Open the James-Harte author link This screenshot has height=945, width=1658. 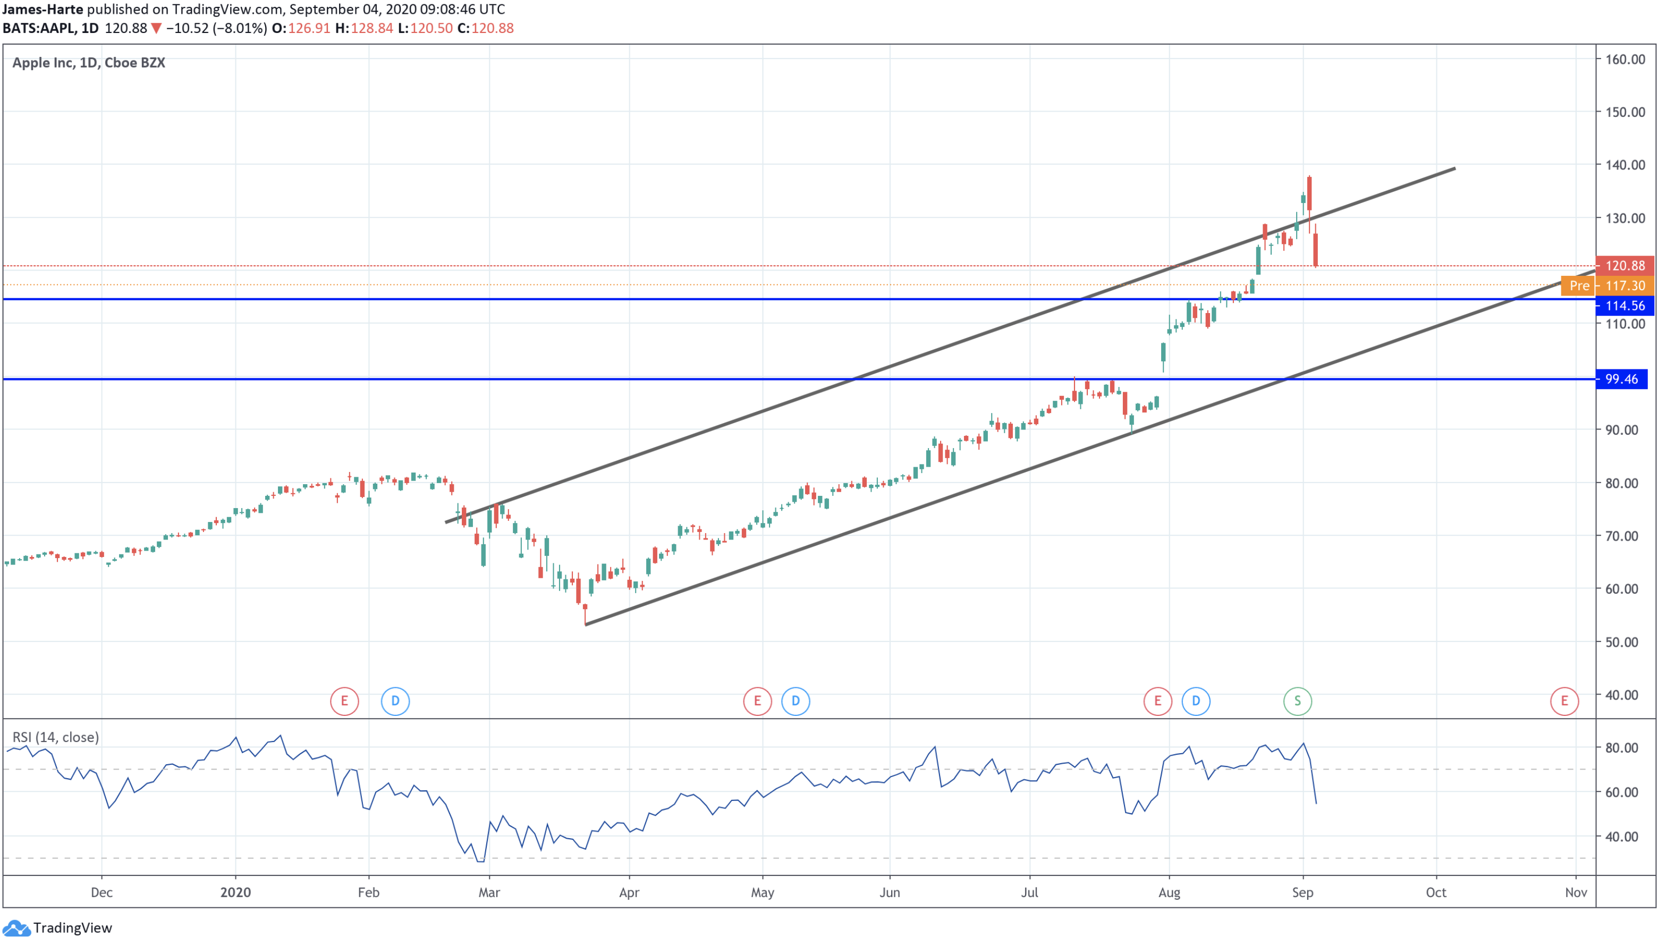pyautogui.click(x=43, y=9)
